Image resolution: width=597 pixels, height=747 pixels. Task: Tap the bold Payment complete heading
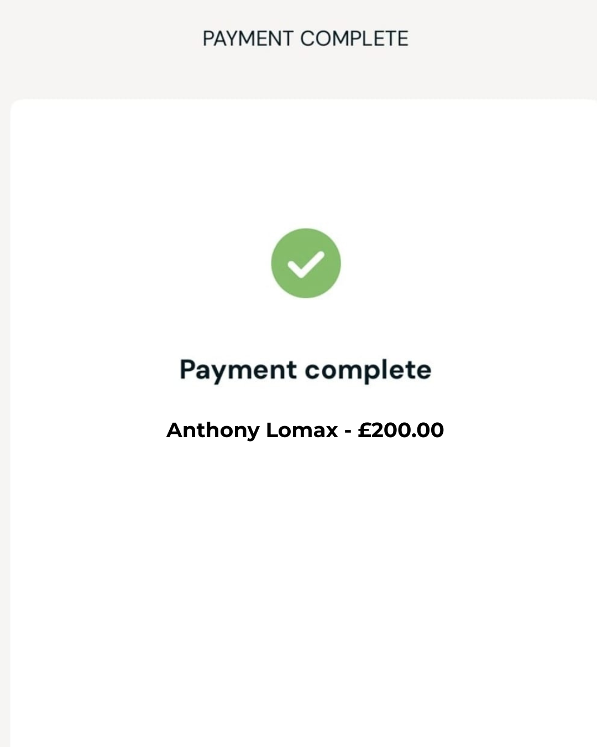pyautogui.click(x=305, y=370)
